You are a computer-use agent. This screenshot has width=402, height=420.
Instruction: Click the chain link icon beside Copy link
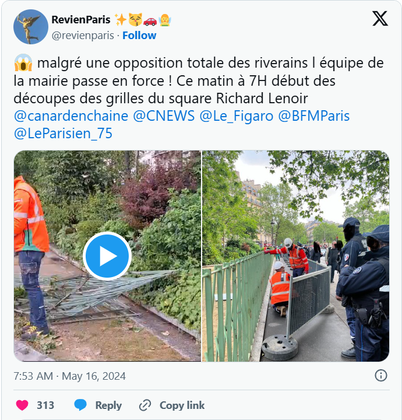(x=145, y=405)
